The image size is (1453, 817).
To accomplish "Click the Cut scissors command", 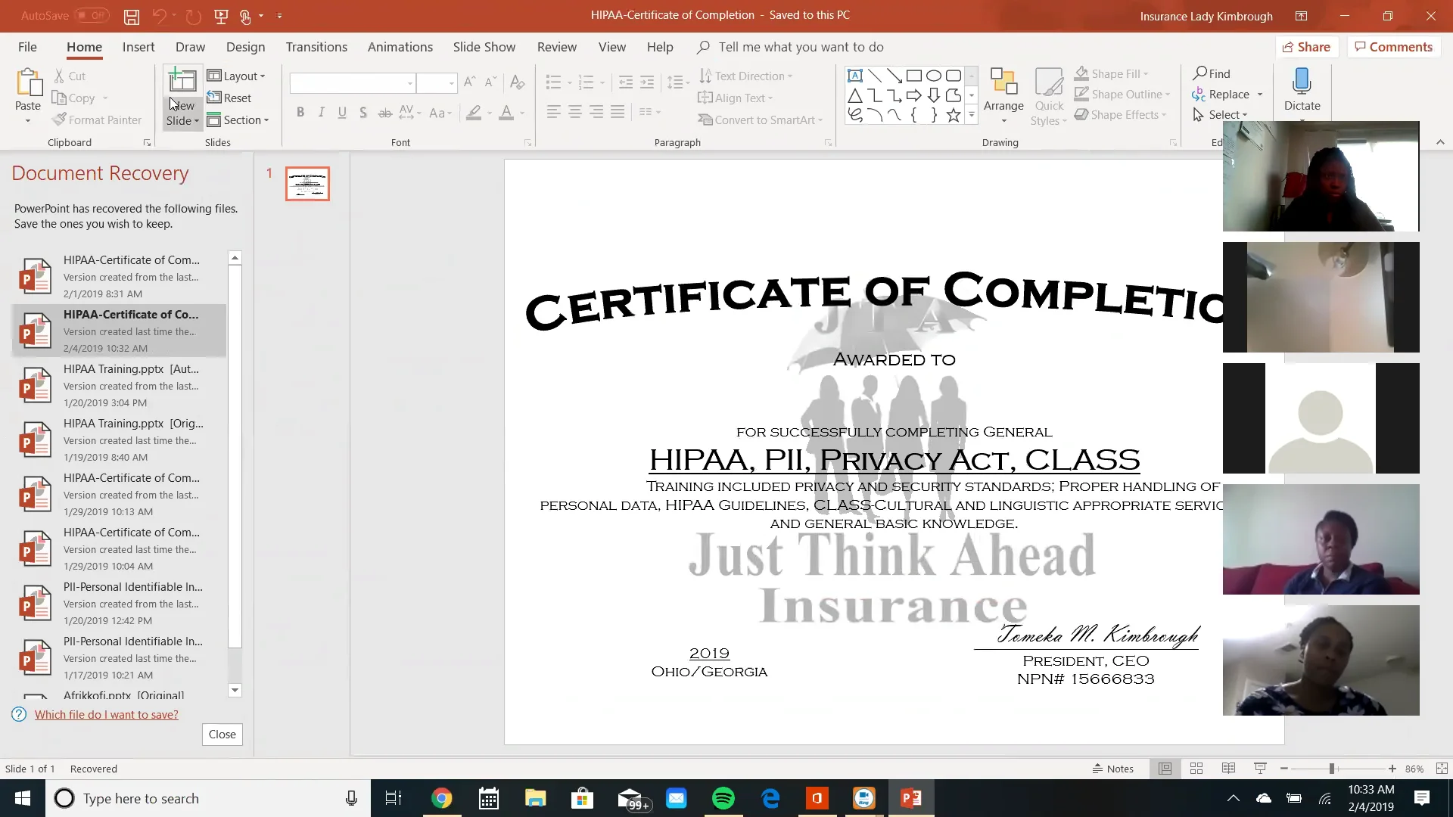I will [x=69, y=76].
